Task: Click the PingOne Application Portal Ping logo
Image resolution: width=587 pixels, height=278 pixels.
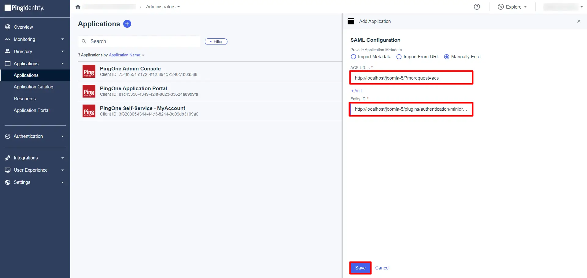Action: coord(89,91)
